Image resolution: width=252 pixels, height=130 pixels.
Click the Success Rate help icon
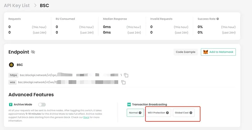[x=218, y=19]
